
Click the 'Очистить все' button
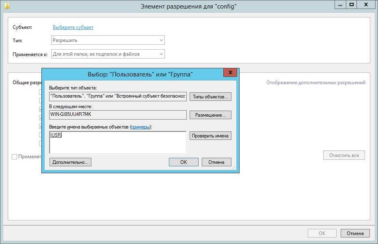point(344,155)
